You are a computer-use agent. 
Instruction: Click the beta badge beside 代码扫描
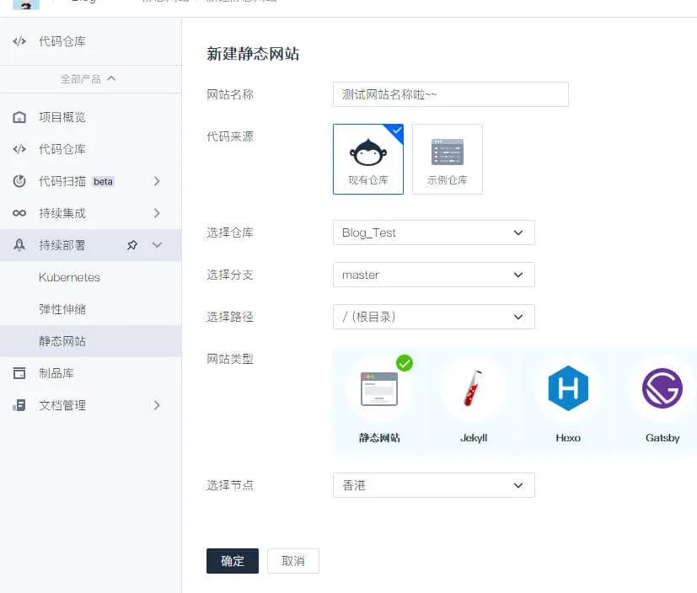click(103, 182)
